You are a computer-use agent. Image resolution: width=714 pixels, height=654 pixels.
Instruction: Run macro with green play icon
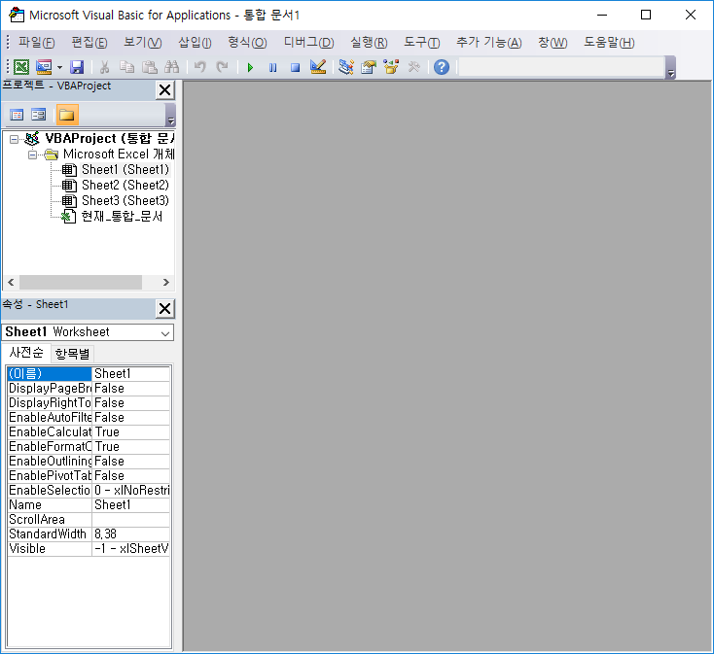[250, 68]
